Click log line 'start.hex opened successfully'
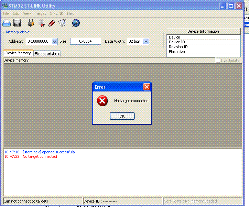 coord(40,152)
